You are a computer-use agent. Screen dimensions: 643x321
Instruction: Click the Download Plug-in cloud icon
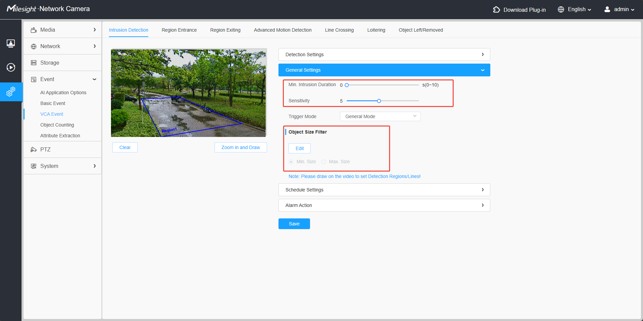(496, 9)
